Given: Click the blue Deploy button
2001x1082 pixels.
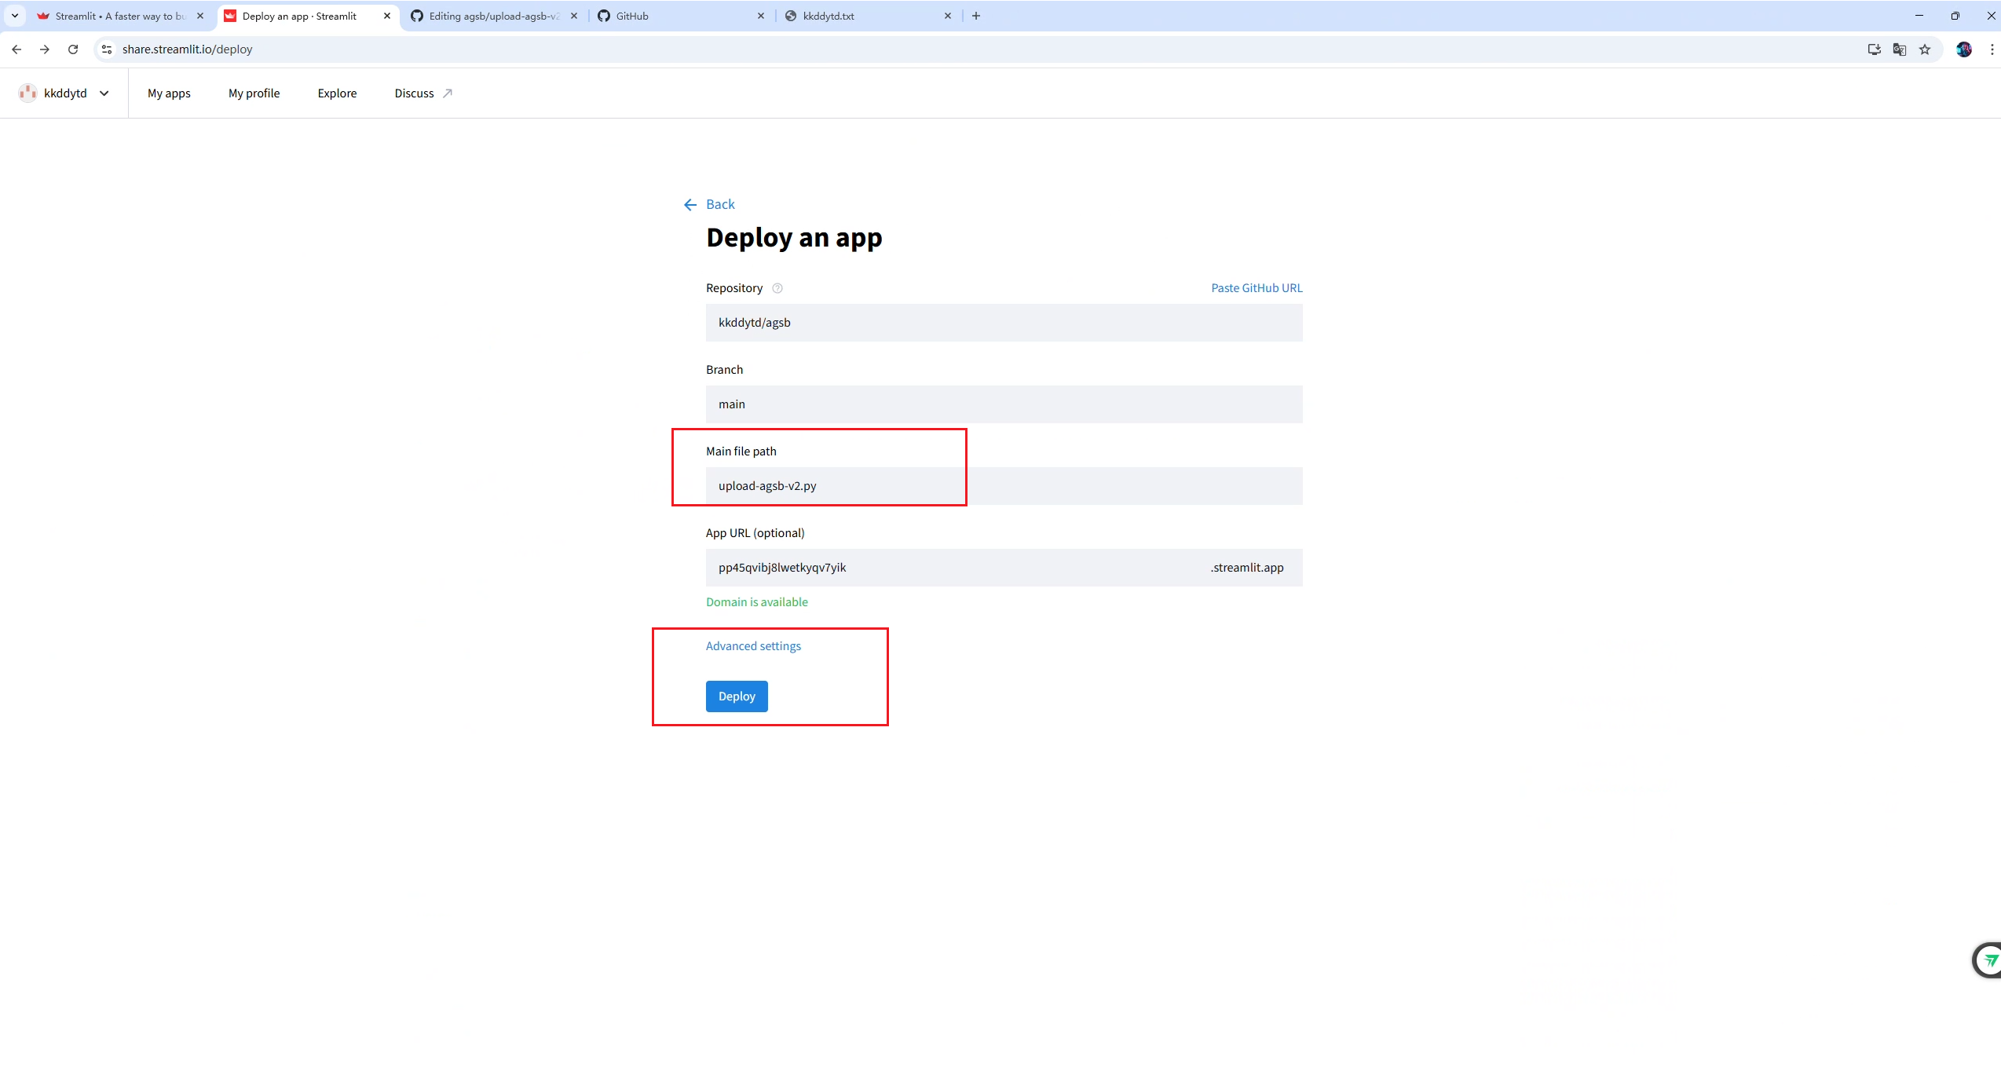Looking at the screenshot, I should click(x=737, y=696).
